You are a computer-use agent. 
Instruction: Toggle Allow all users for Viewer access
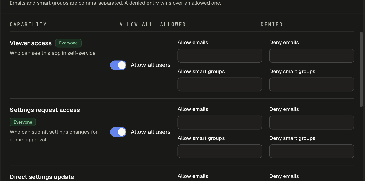coord(118,65)
